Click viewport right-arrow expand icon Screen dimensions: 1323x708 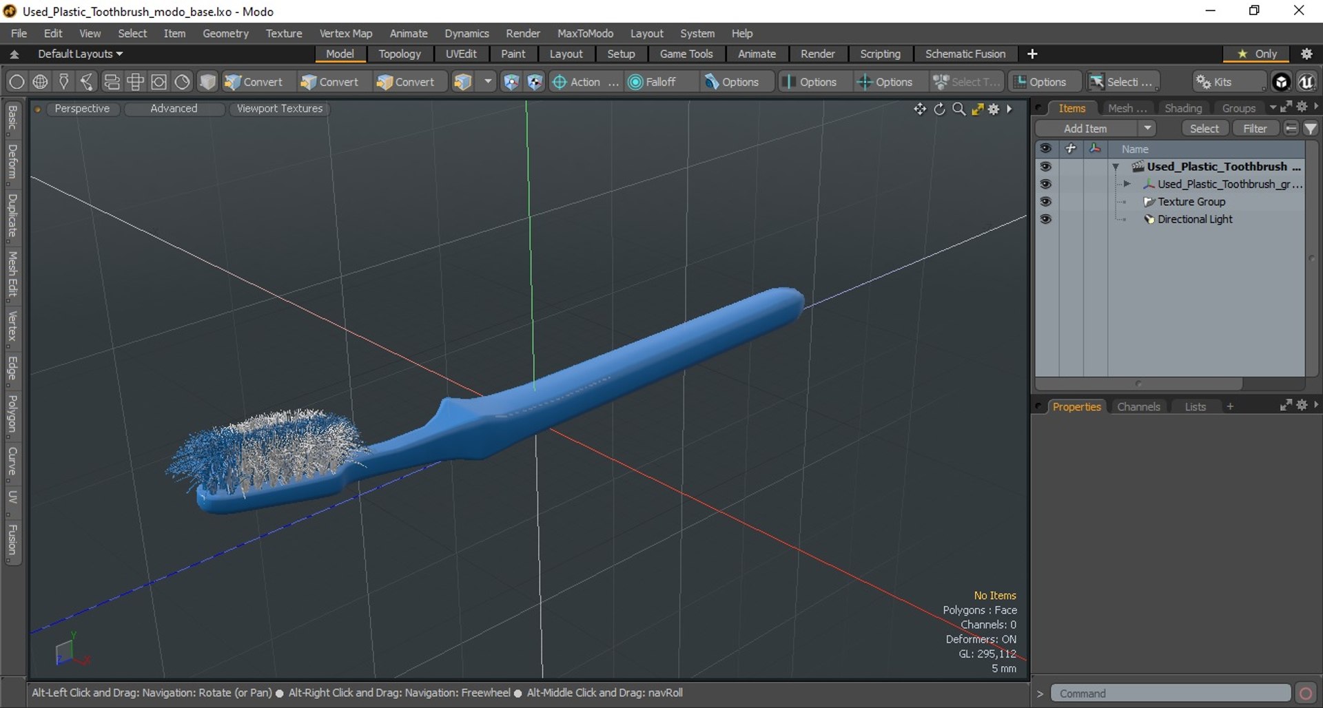(1009, 109)
